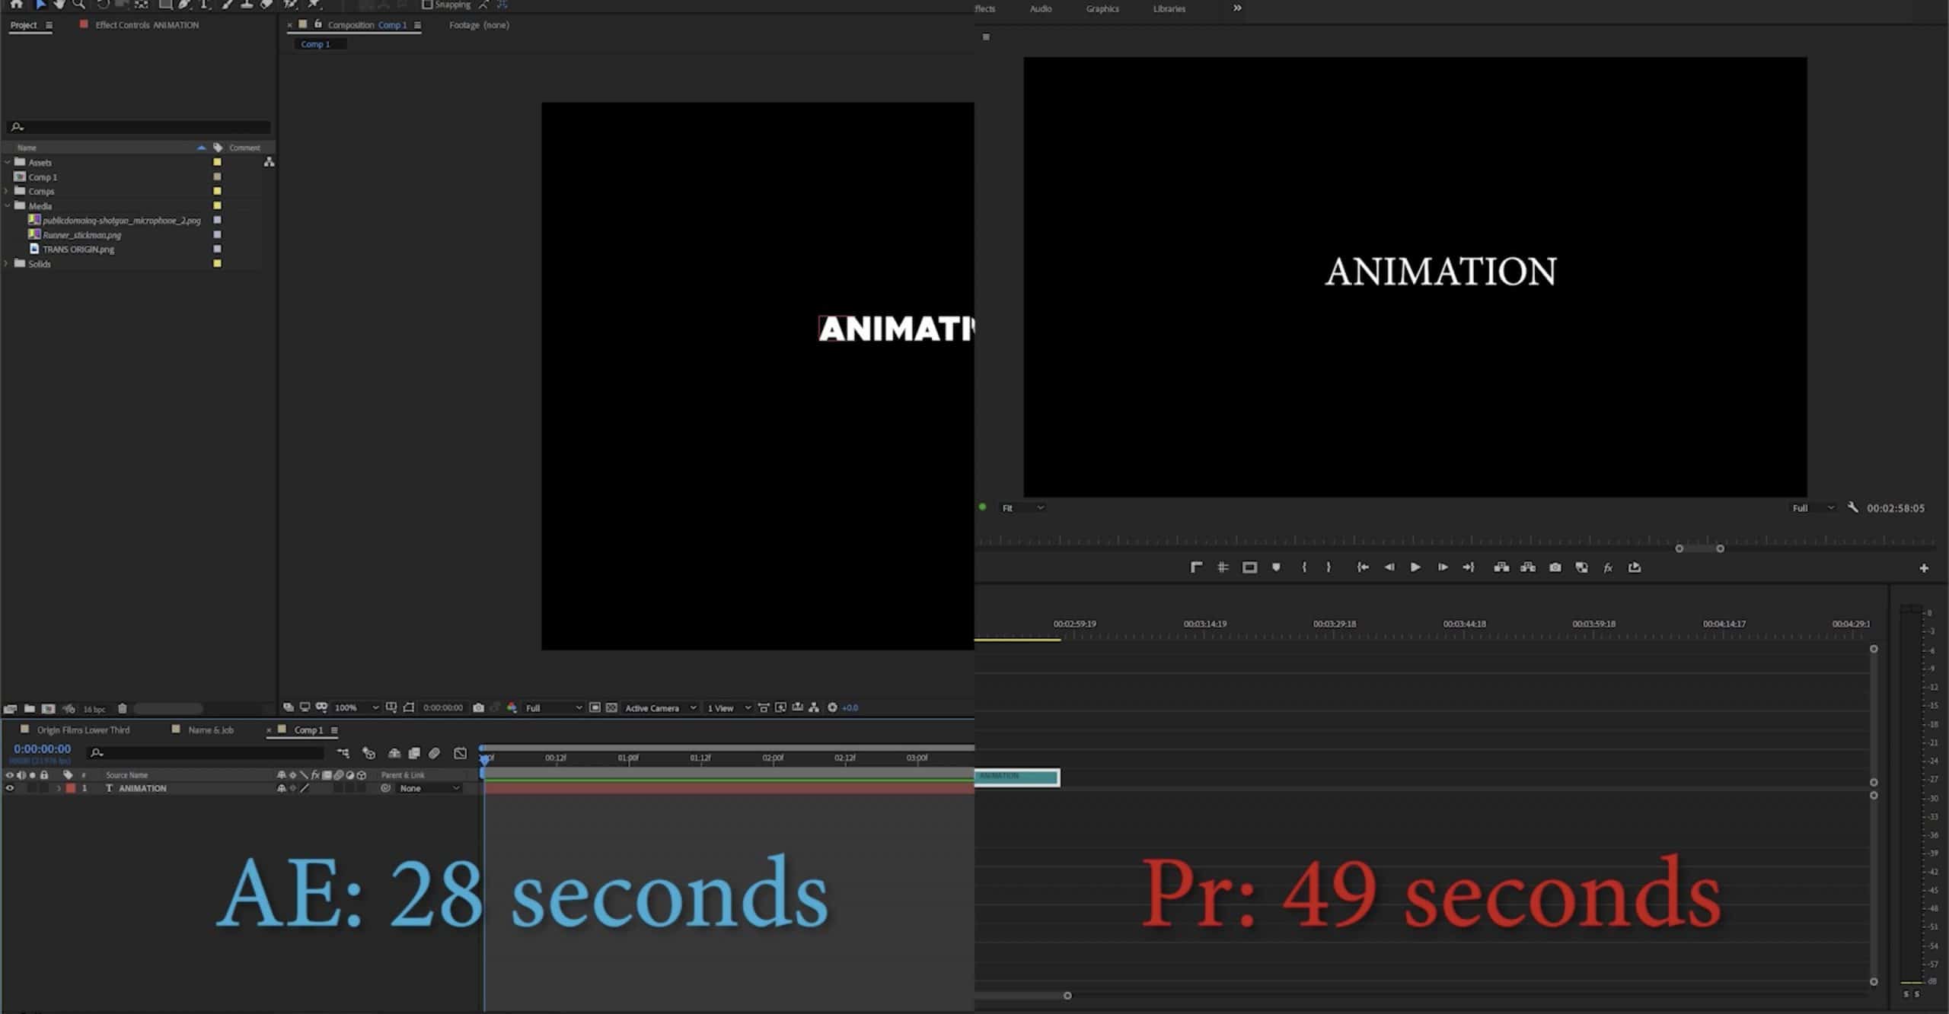Open the Name & Job timeline tab
The width and height of the screenshot is (1949, 1014).
(x=211, y=730)
